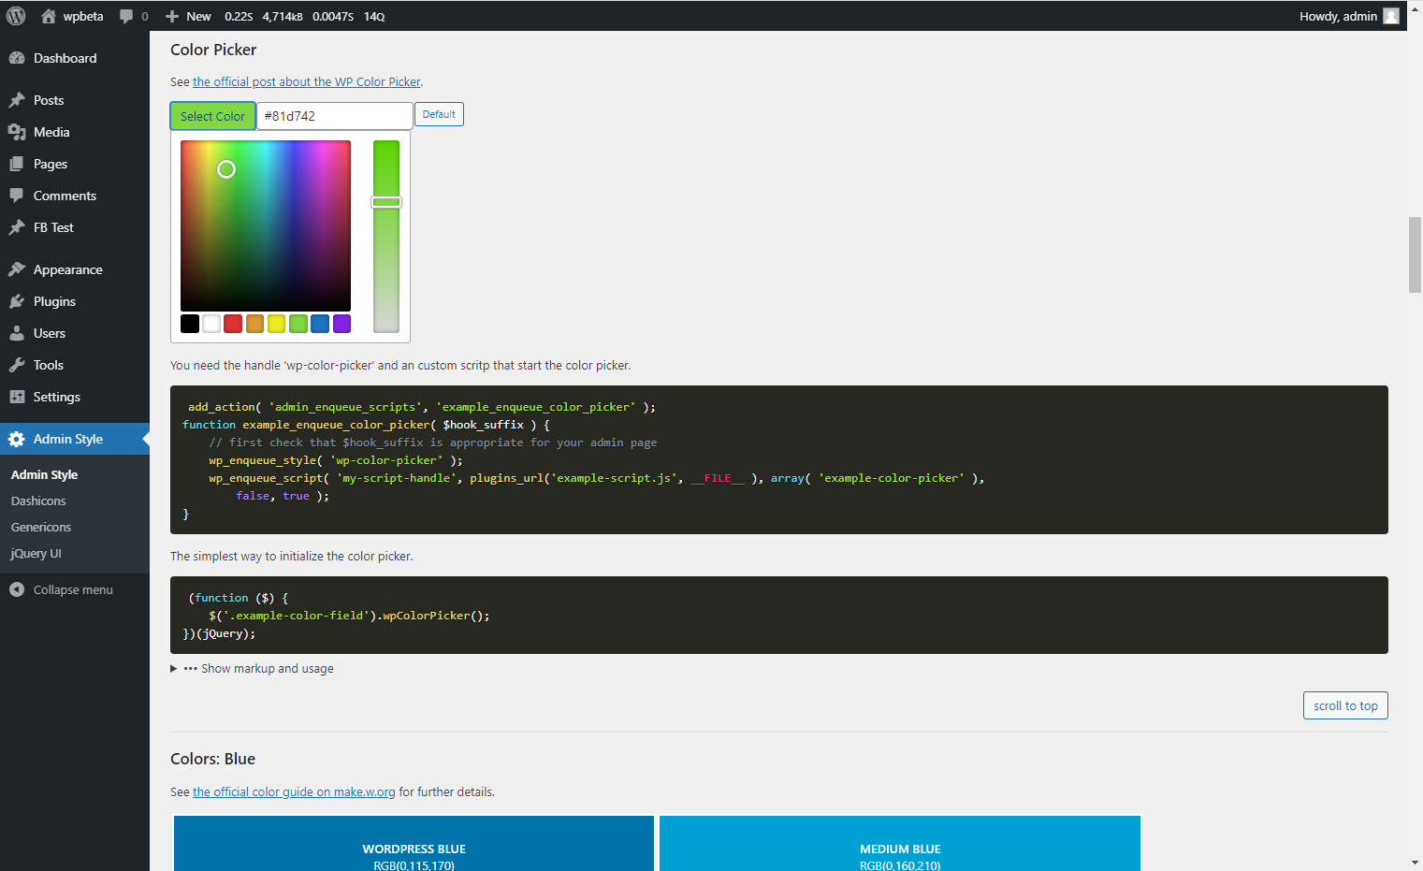1423x871 pixels.
Task: Click the Media icon in sidebar
Action: (17, 132)
